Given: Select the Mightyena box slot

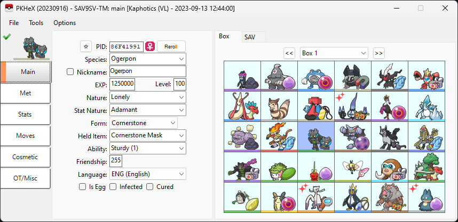Looking at the screenshot, I should 390,137.
